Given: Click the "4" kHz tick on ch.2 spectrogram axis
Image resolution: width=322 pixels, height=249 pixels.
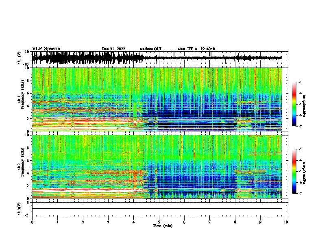Looking at the screenshot, I should [28, 173].
